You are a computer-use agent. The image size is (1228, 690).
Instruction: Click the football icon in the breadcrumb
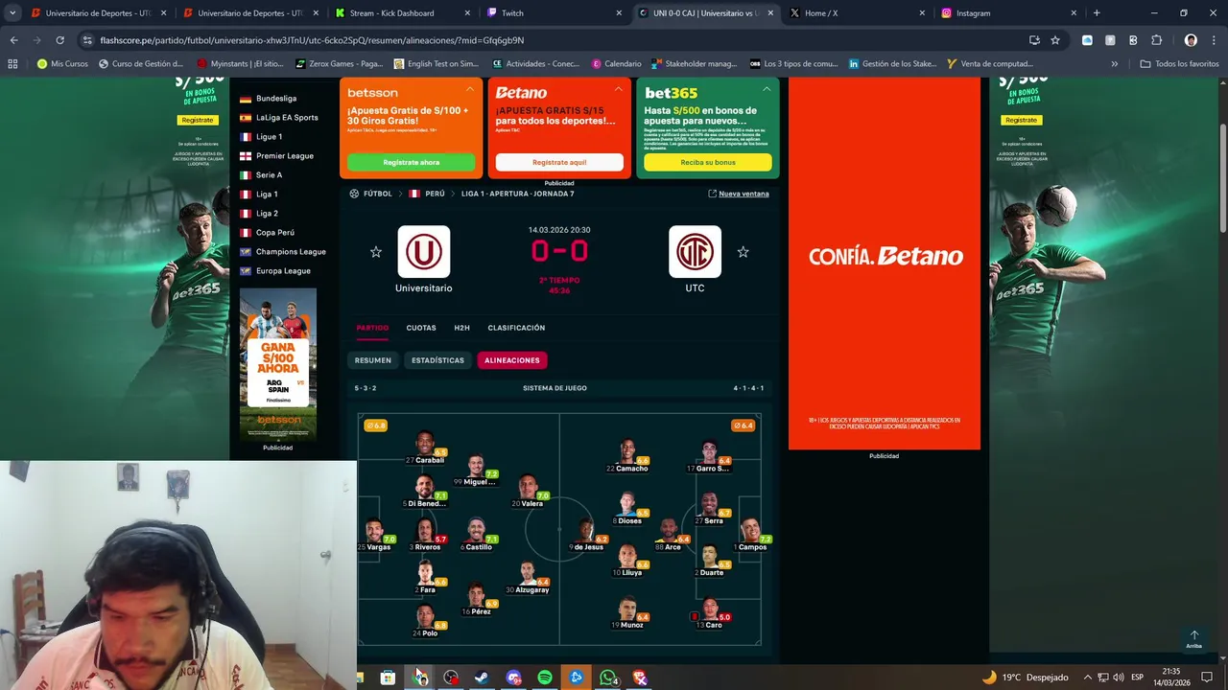[x=354, y=194]
